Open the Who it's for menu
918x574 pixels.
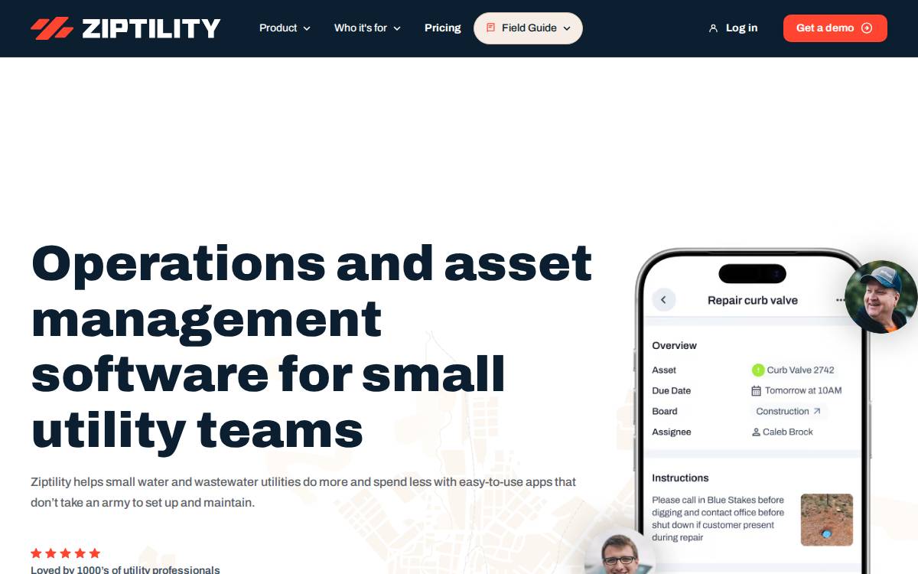click(x=367, y=28)
